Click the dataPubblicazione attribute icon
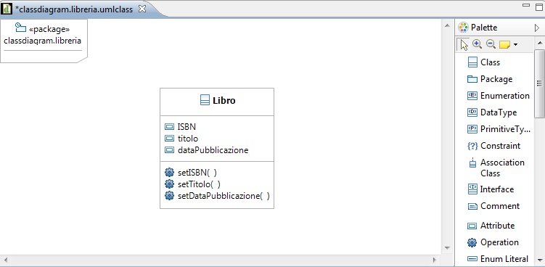 (169, 150)
